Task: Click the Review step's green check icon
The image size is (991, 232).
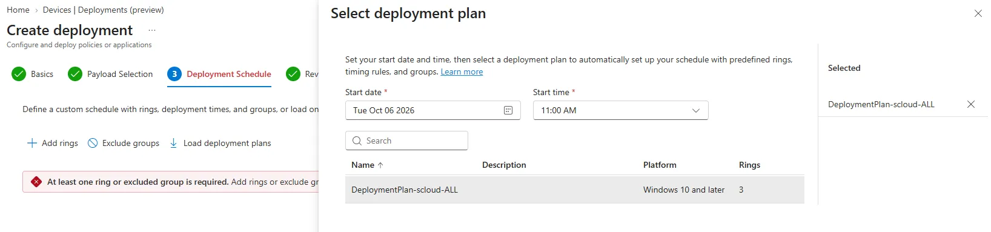Action: (293, 74)
